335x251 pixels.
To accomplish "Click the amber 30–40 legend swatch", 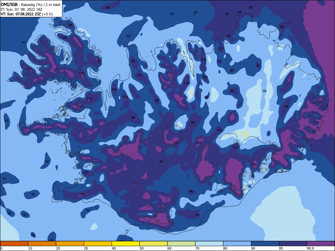I will point(98,244).
